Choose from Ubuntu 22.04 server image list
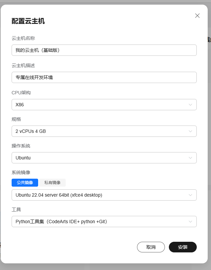The height and width of the screenshot is (270, 211). pyautogui.click(x=100, y=195)
